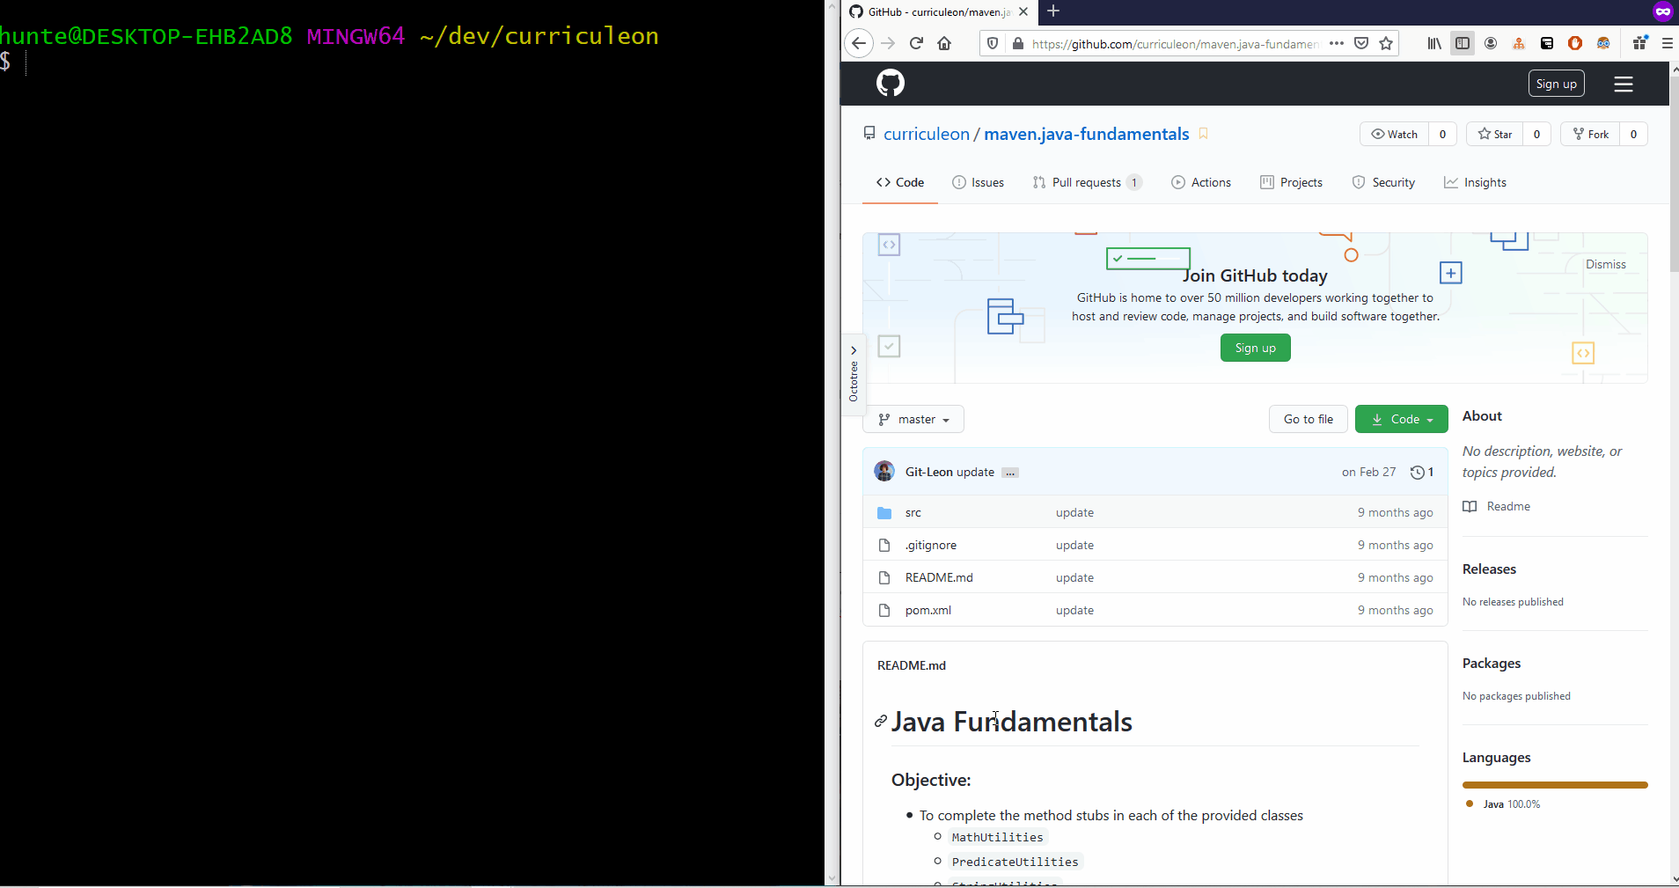Screen dimensions: 1679x888
Task: Open tracking protection shield
Action: [x=993, y=43]
